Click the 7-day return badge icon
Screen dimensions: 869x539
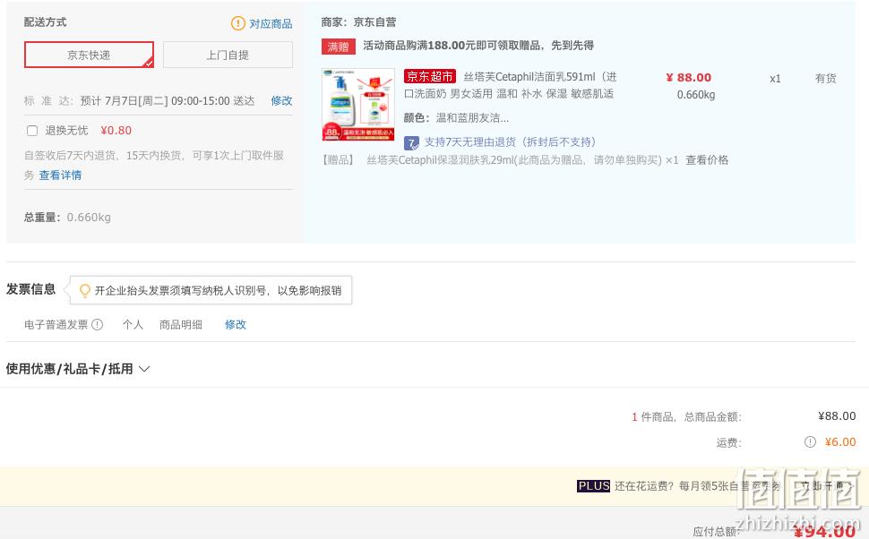411,143
